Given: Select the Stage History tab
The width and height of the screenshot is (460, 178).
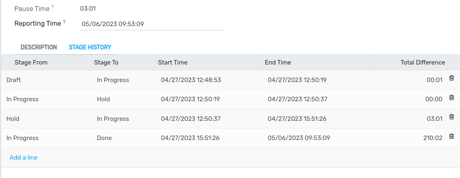Looking at the screenshot, I should [x=90, y=47].
